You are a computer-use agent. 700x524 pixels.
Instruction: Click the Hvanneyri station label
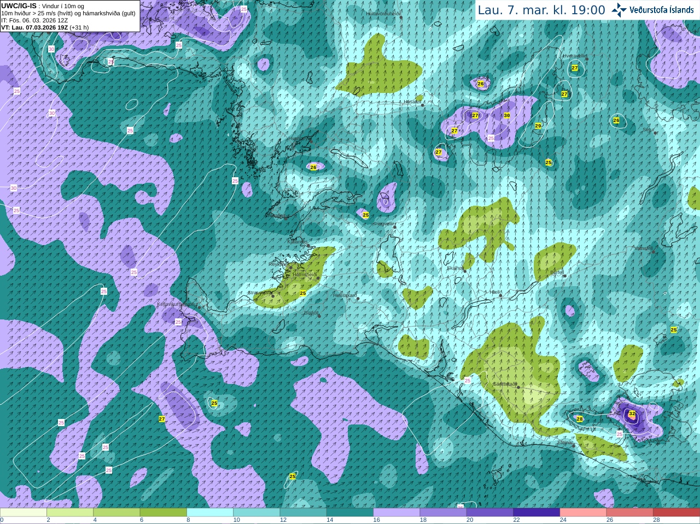(299, 138)
